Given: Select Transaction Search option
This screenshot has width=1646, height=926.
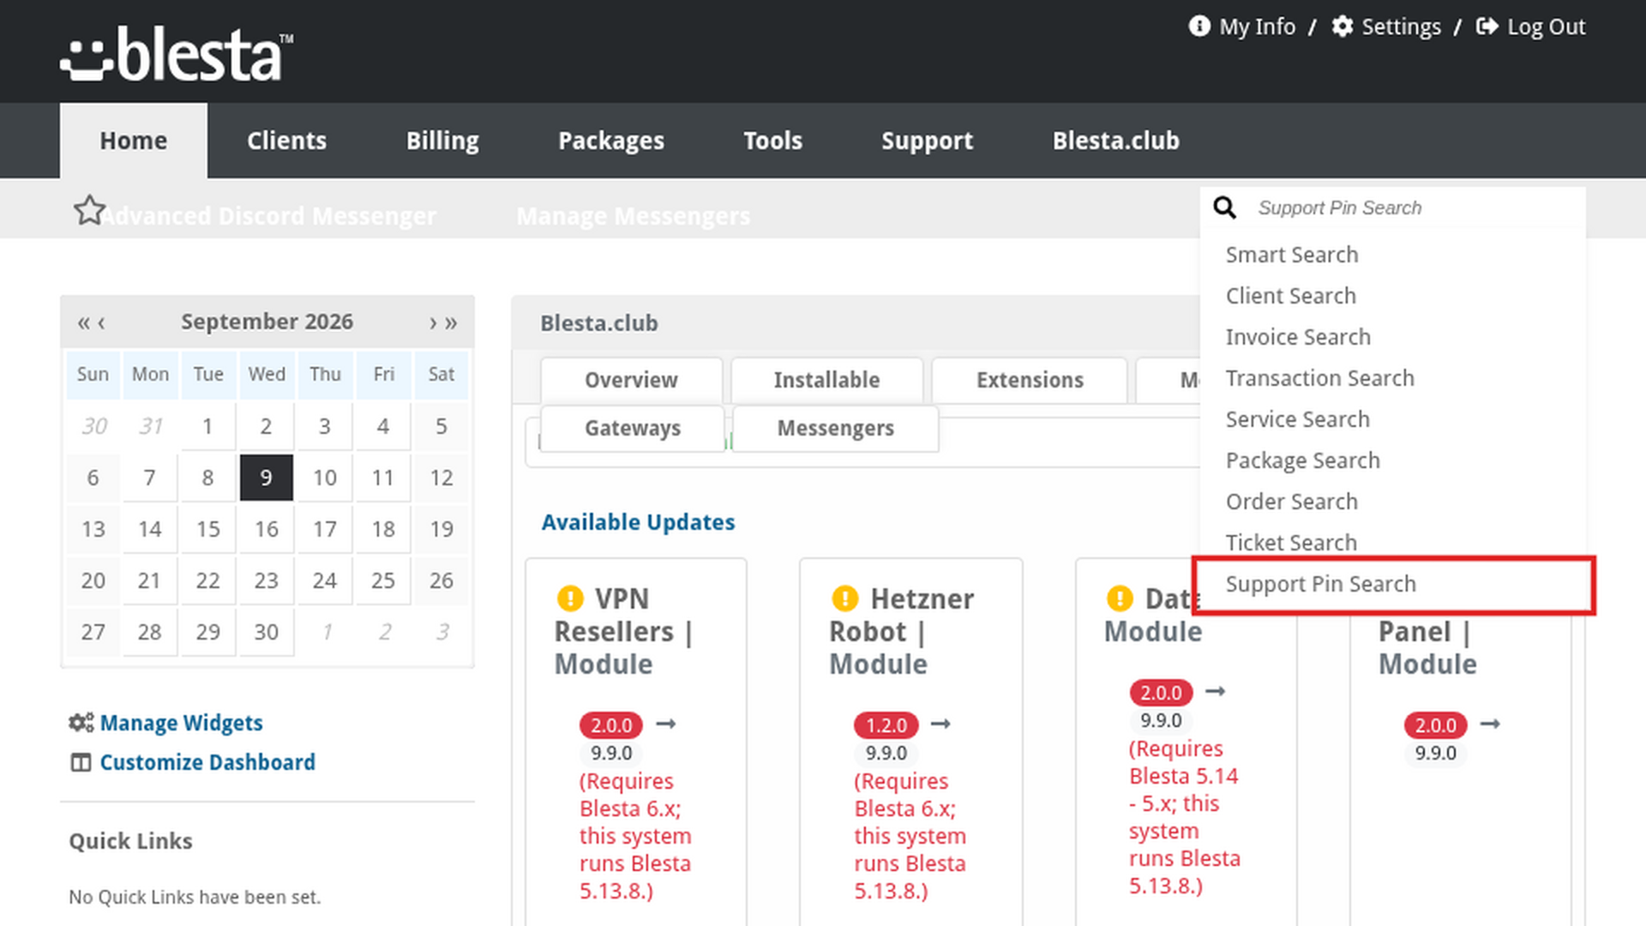Looking at the screenshot, I should (1393, 378).
